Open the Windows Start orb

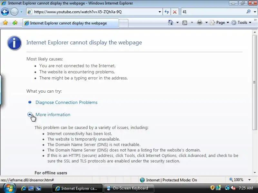point(9,188)
